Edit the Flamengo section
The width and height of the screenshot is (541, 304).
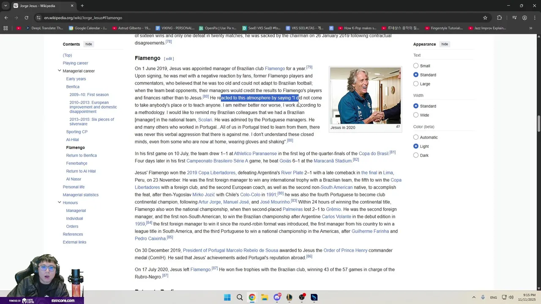[x=169, y=59]
